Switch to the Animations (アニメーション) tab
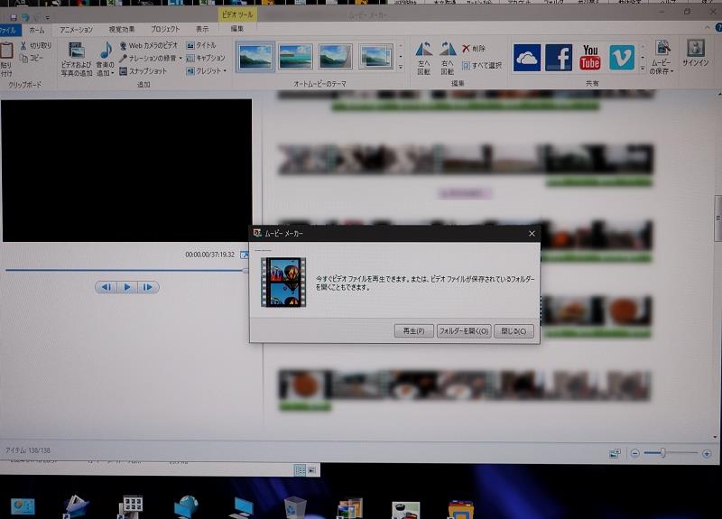This screenshot has height=519, width=722. coord(76,30)
